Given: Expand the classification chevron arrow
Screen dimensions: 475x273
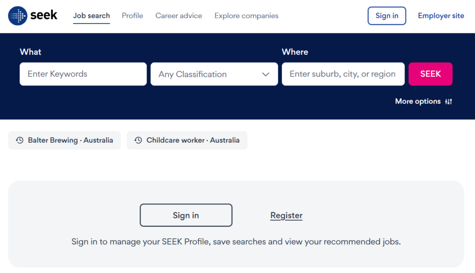Looking at the screenshot, I should point(266,75).
